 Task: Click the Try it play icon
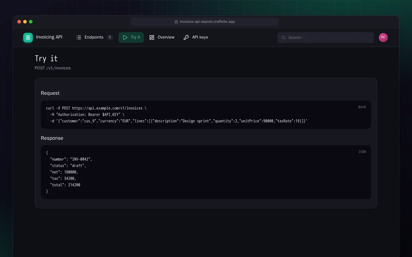[125, 38]
